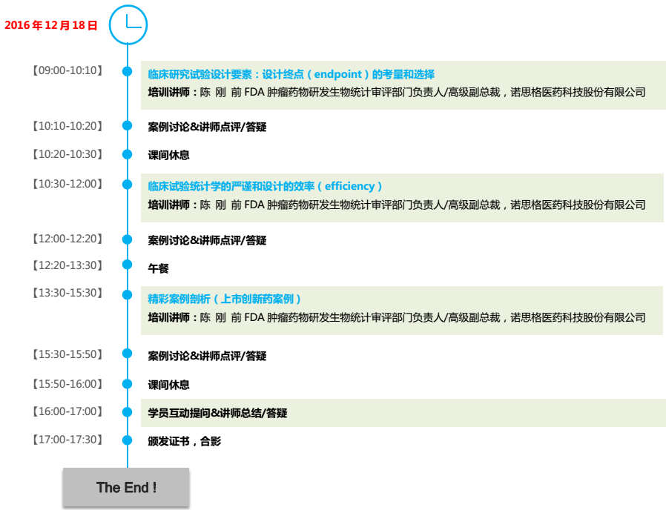666x510 pixels.
Task: Open the blue title about 效率 (efficiency)
Action: click(x=265, y=186)
